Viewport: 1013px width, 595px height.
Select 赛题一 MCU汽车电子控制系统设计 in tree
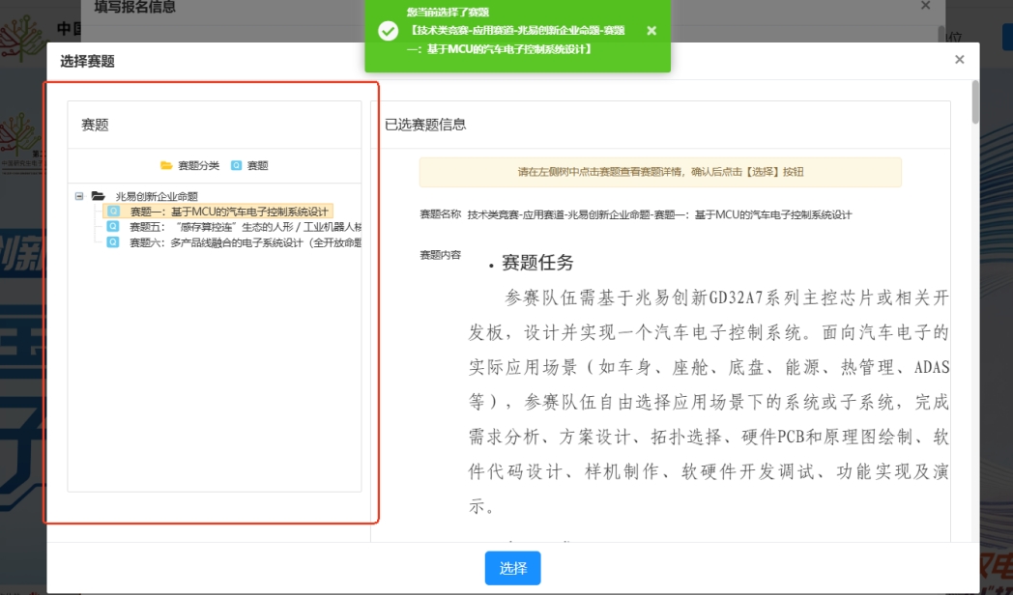(230, 212)
